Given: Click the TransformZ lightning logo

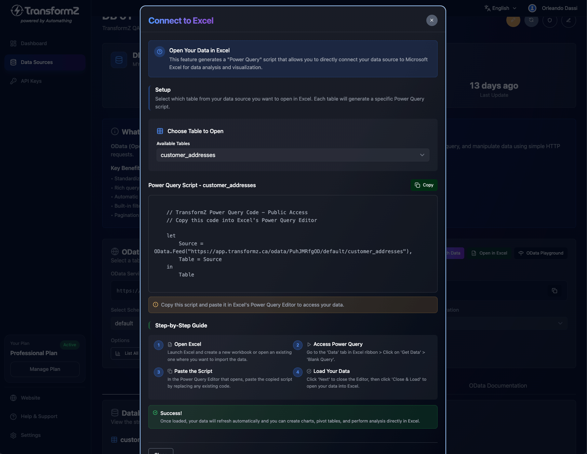Looking at the screenshot, I should [17, 11].
